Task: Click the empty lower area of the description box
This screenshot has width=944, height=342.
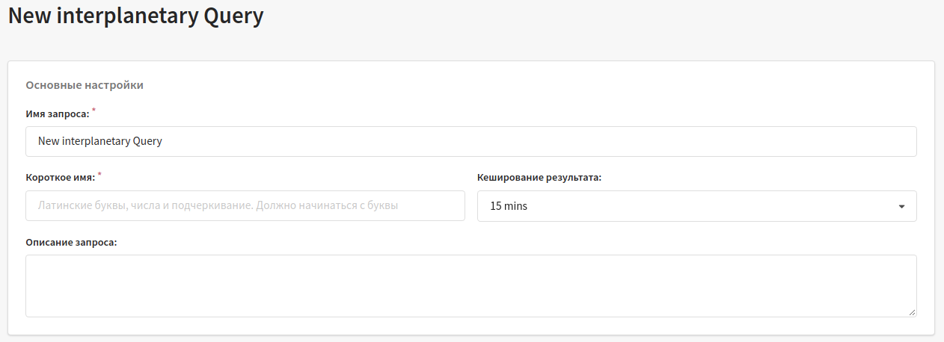Action: (471, 302)
